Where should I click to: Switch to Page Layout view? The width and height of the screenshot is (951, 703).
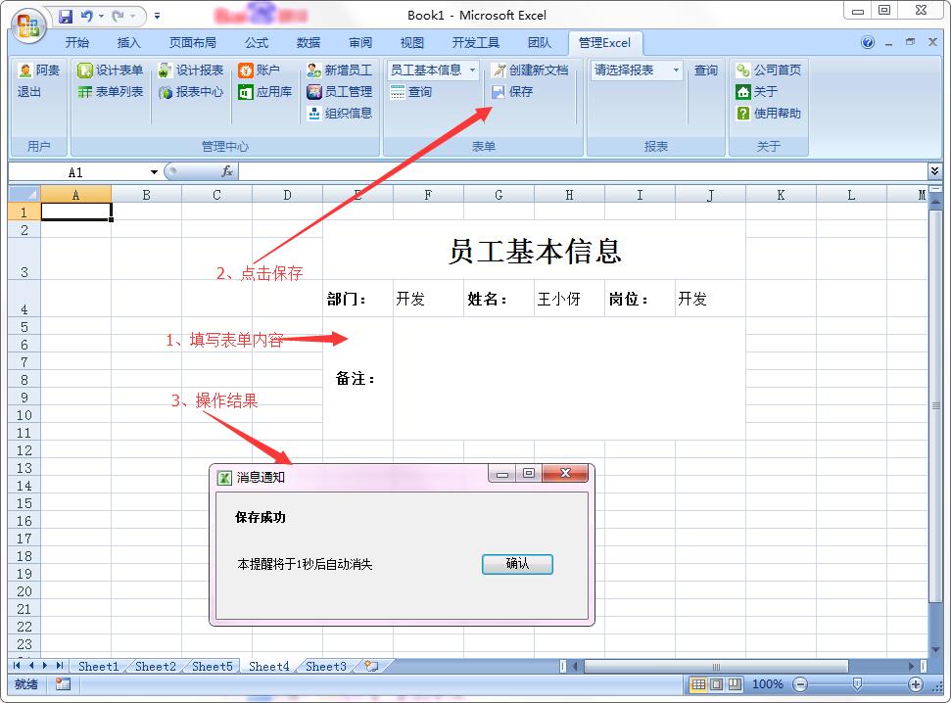[x=716, y=684]
